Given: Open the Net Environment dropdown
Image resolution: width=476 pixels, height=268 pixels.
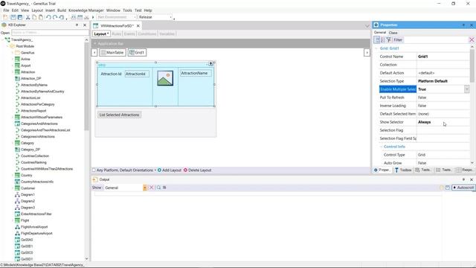Looking at the screenshot, I should point(135,17).
